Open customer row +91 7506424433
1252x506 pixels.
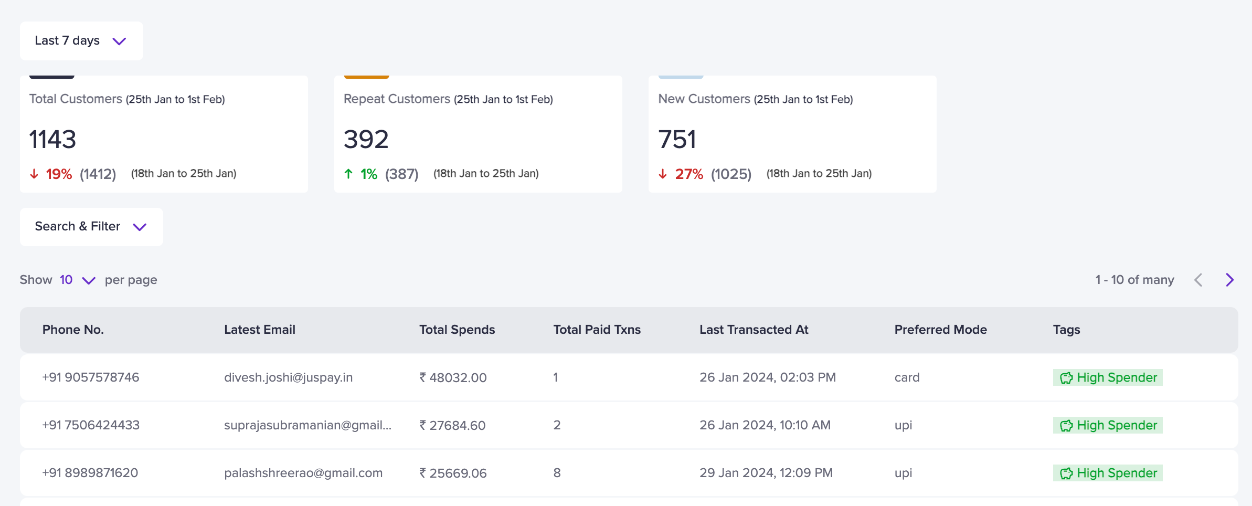point(91,425)
